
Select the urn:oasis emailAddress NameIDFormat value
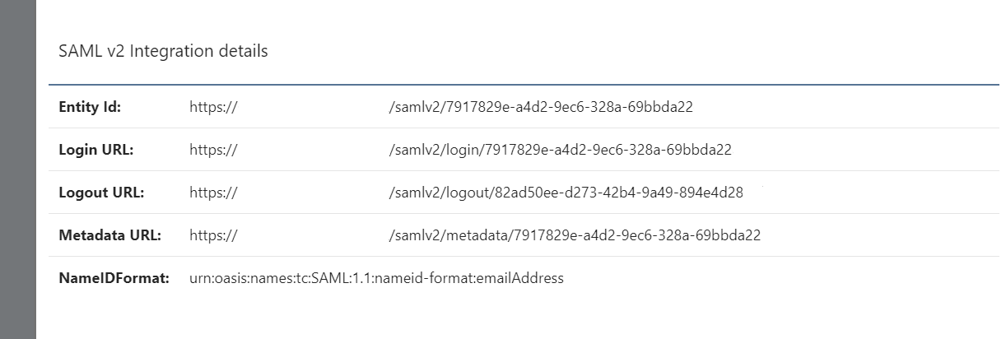pos(376,278)
